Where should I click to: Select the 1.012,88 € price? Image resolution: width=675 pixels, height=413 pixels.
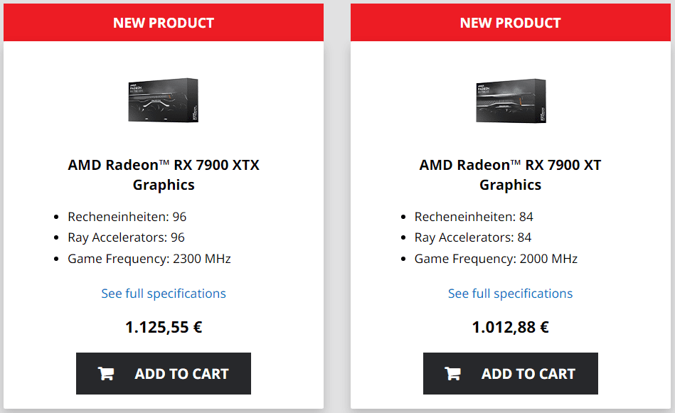[510, 328]
